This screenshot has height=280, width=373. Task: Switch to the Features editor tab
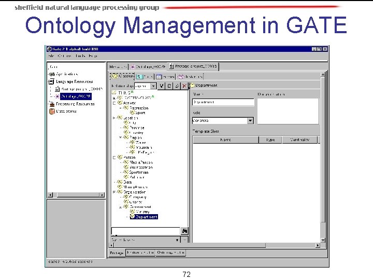coord(140,253)
